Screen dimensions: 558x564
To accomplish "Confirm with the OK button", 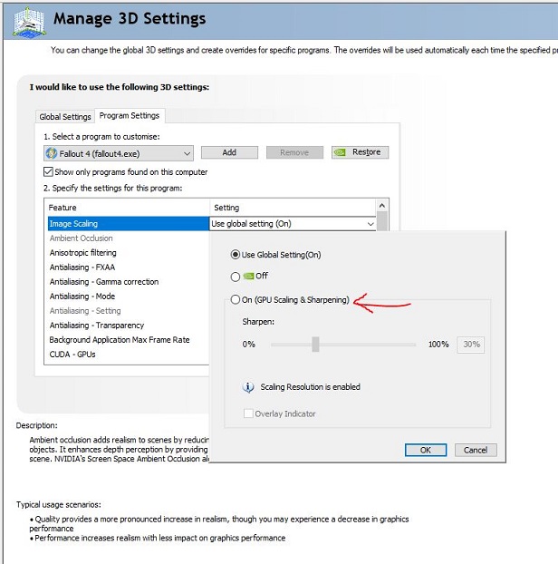I will [426, 450].
